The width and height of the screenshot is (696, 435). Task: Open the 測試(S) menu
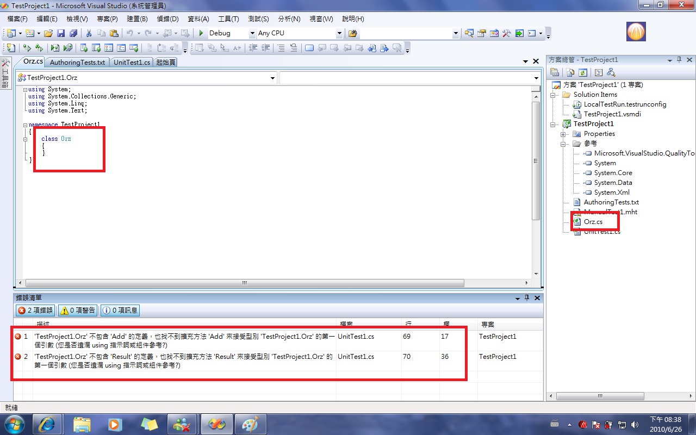pyautogui.click(x=258, y=18)
